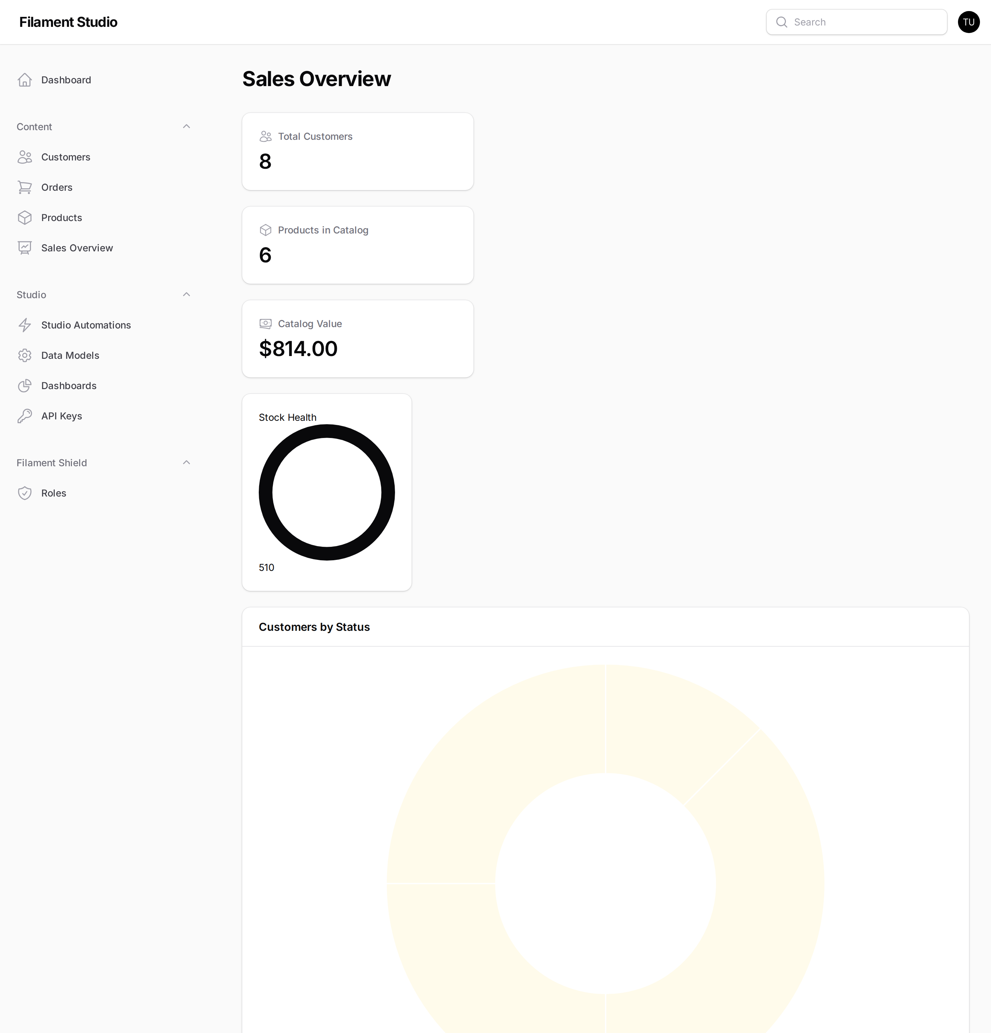The height and width of the screenshot is (1033, 991).
Task: Click the Dashboard home icon
Action: (25, 80)
